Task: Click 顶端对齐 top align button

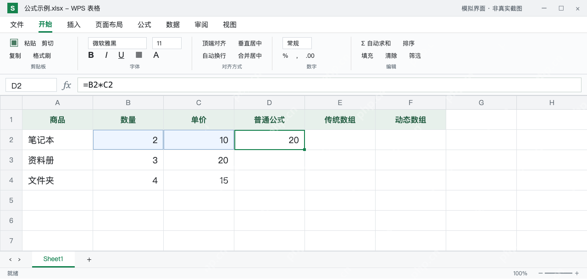Action: pos(214,43)
